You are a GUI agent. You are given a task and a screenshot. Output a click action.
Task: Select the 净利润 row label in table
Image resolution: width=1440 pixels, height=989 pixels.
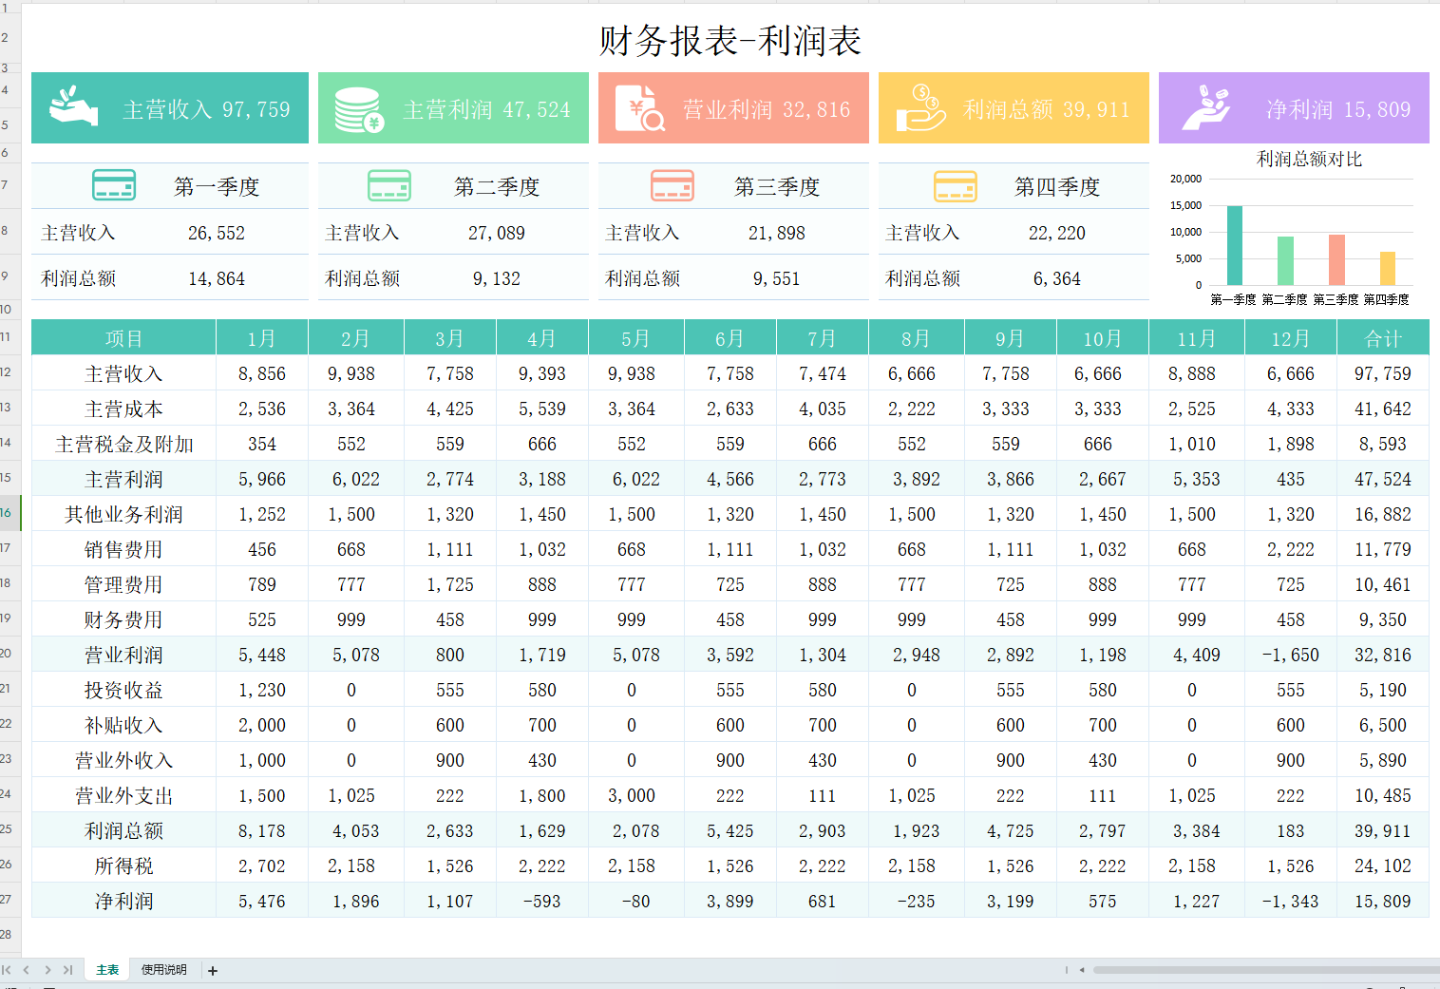pos(123,901)
